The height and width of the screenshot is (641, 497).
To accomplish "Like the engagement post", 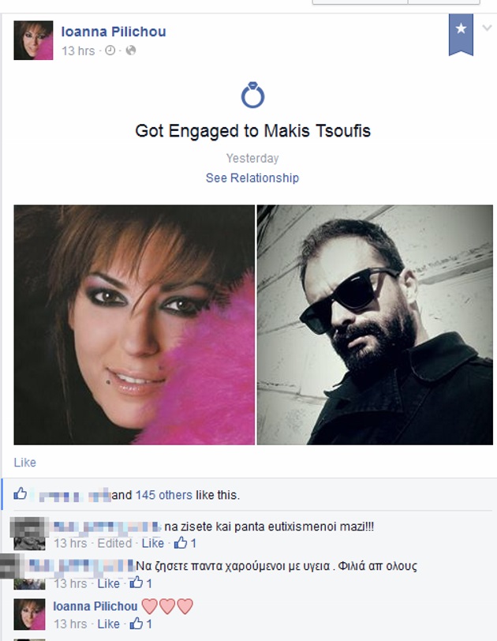I will click(25, 463).
